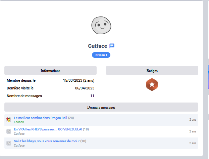
Task: Click Leoben's avatar in messages list
Action: pos(9,120)
